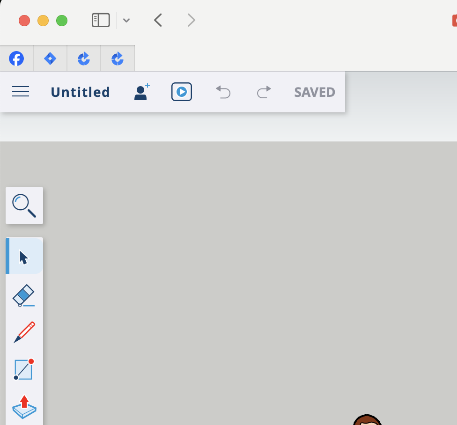Redo the last action
The width and height of the screenshot is (457, 425).
point(264,92)
